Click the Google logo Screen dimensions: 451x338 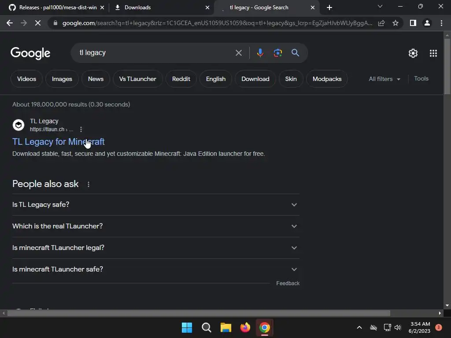[x=30, y=53]
